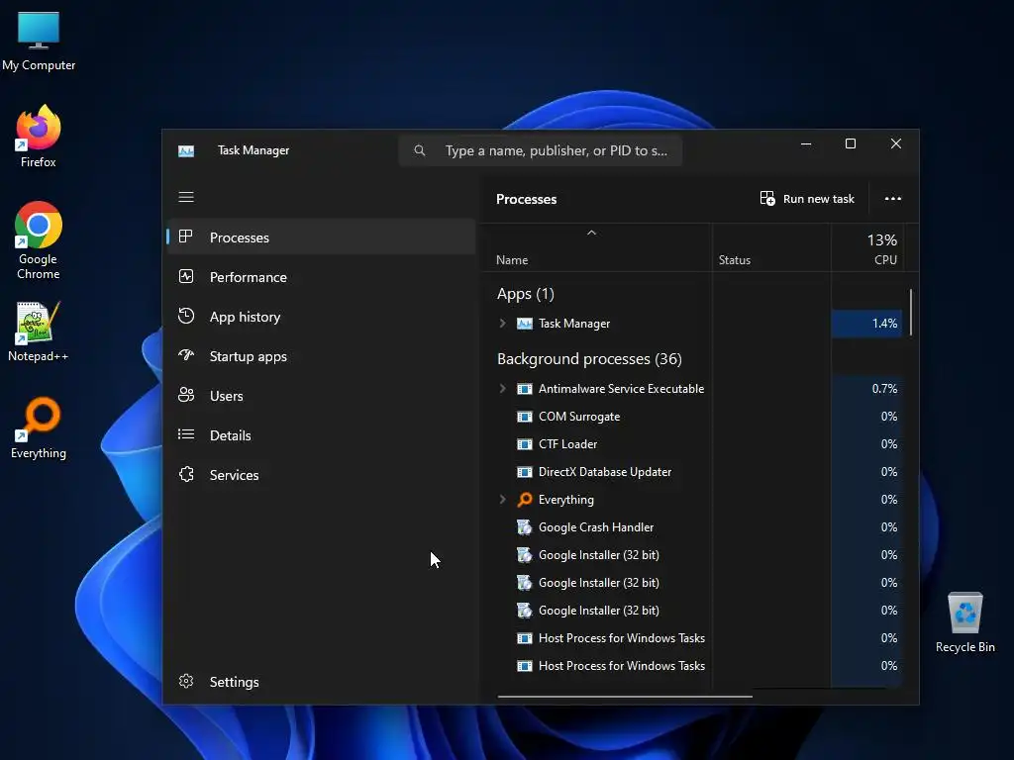Expand the Task Manager app row
The image size is (1014, 760).
[x=502, y=324]
